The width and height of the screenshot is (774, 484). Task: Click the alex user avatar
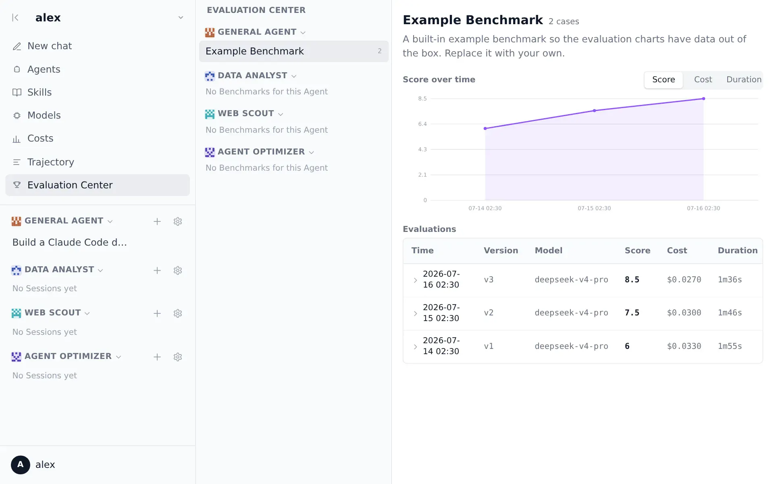point(21,465)
